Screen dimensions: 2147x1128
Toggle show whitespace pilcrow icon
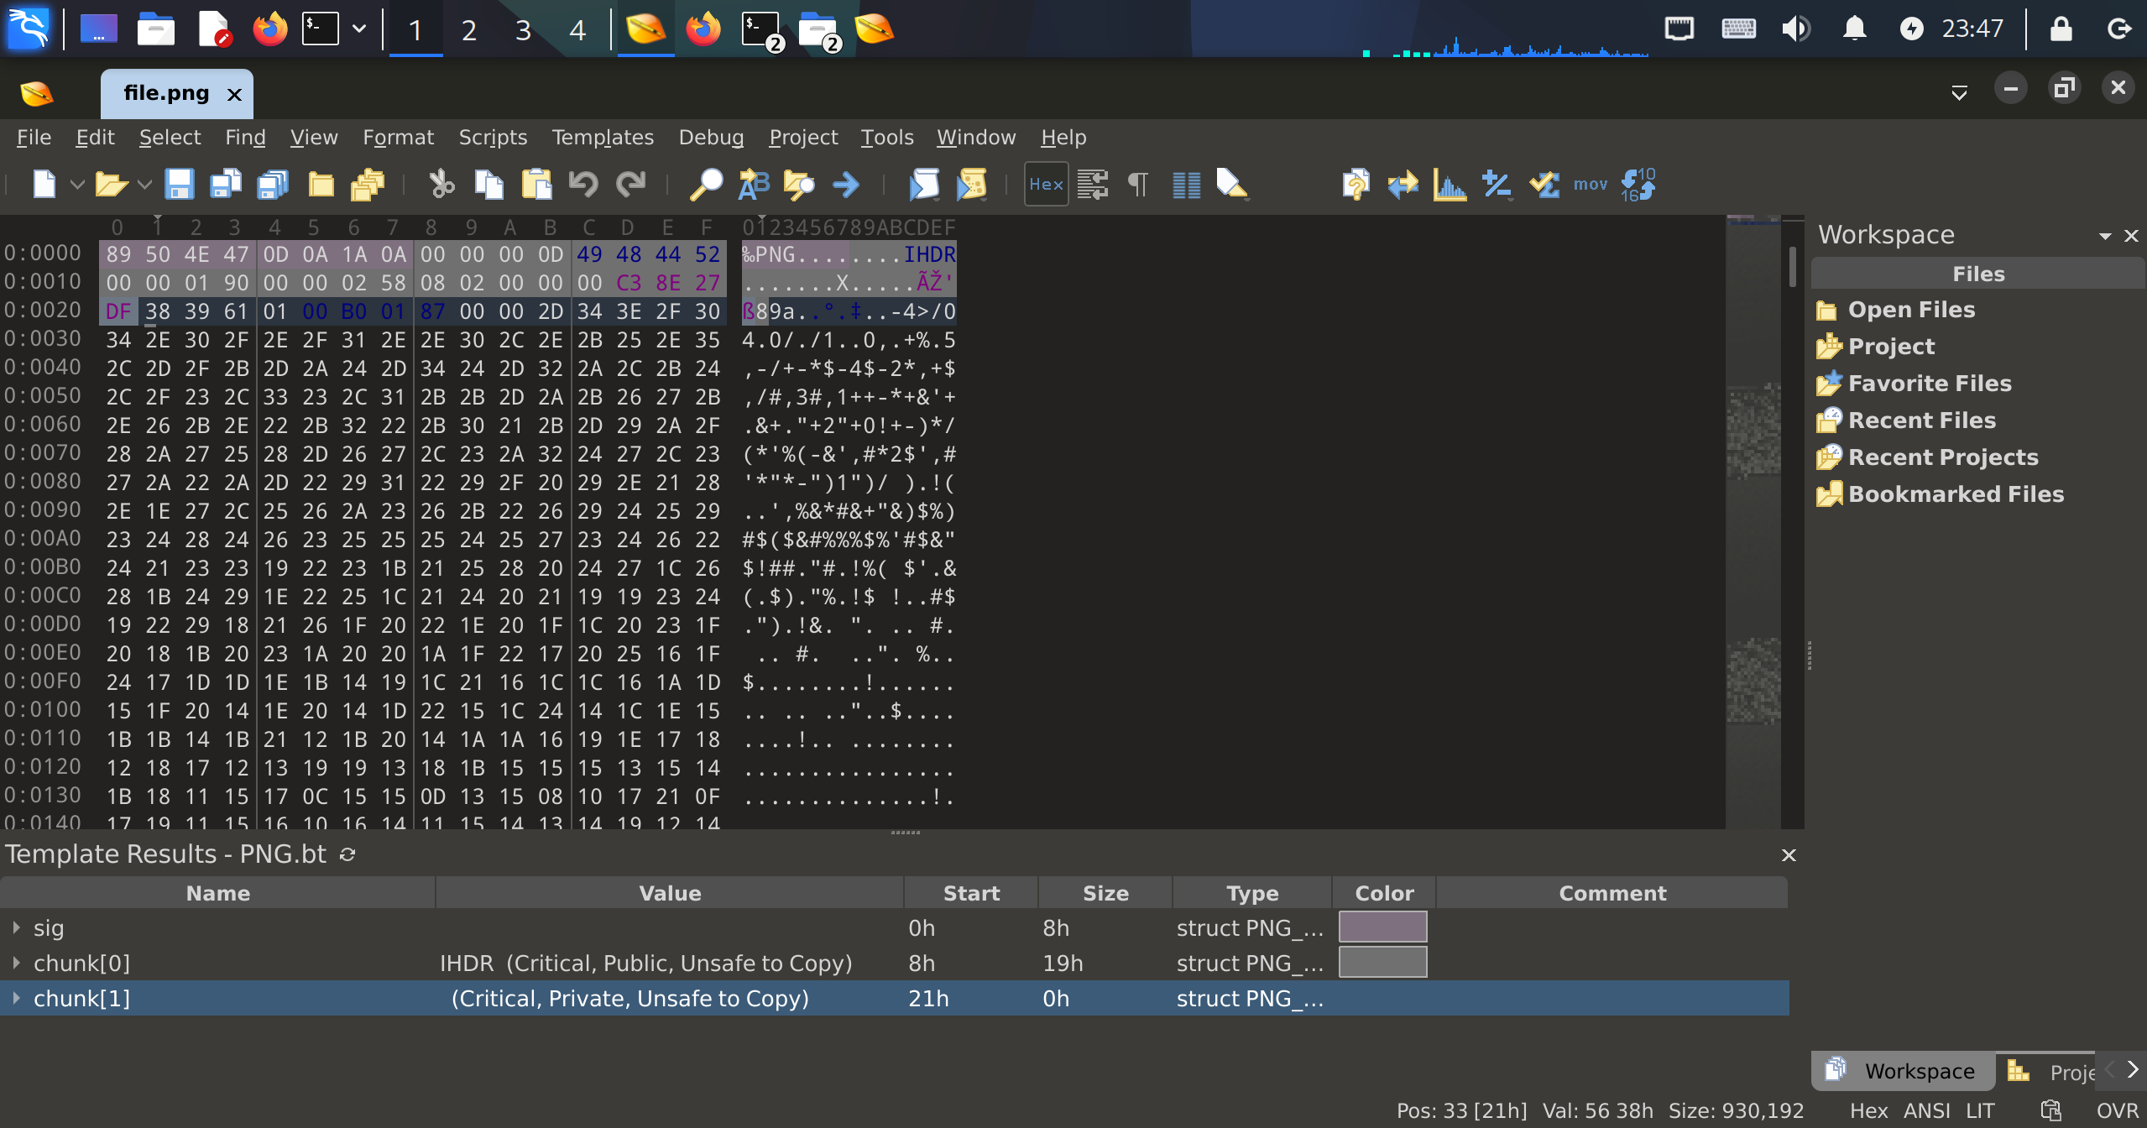click(1137, 184)
